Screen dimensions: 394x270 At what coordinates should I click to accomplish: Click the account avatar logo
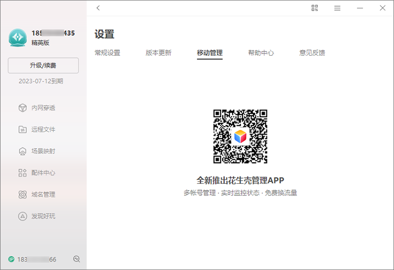tap(17, 37)
